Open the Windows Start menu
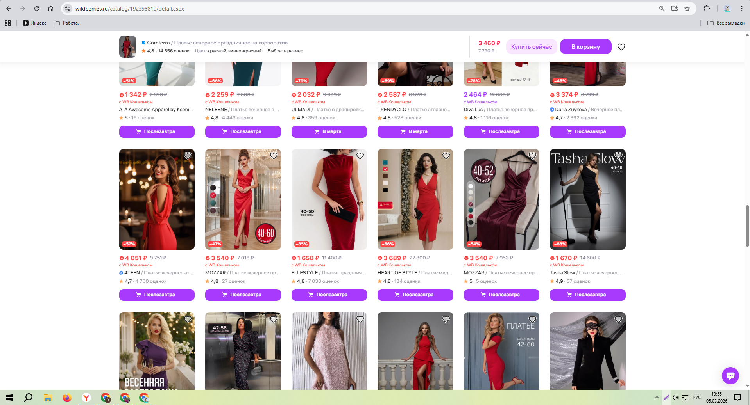The height and width of the screenshot is (405, 750). point(9,398)
